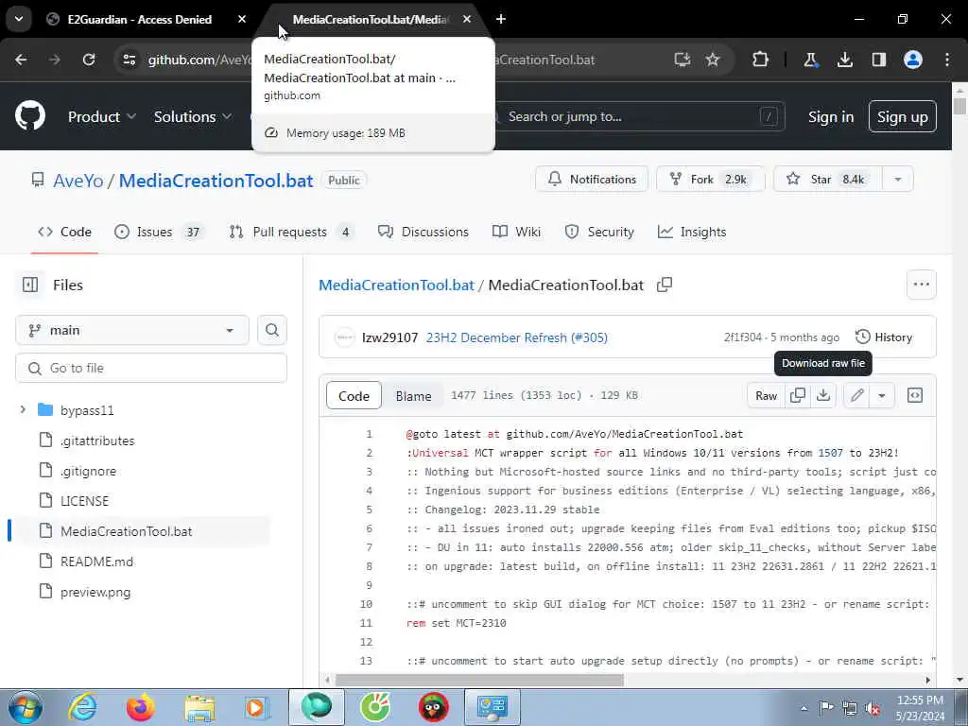
Task: Click the Notifications button
Action: 592,179
